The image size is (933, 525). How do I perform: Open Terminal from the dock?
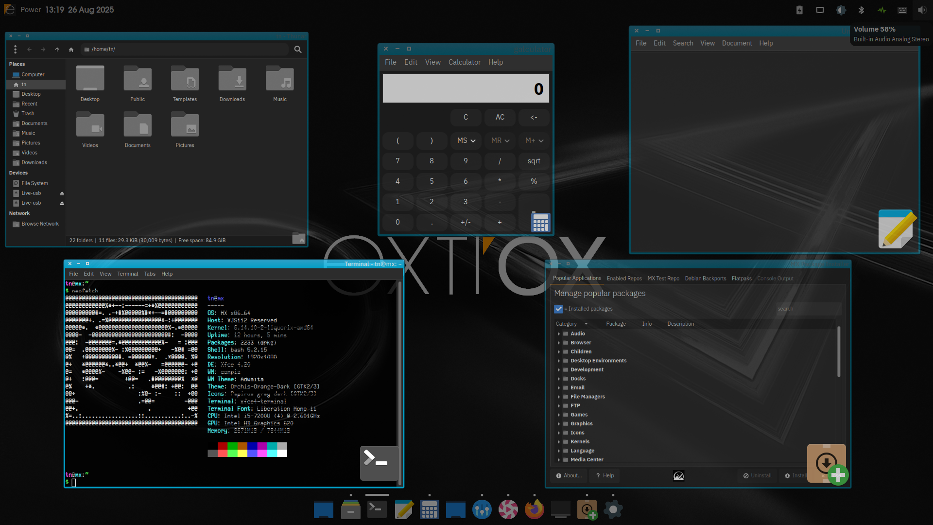pos(377,509)
